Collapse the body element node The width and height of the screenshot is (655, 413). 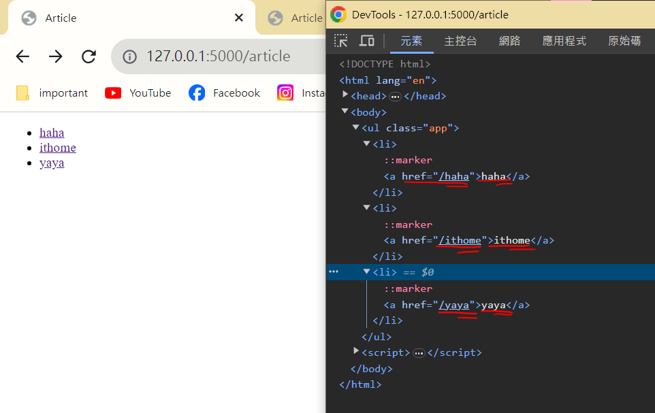345,111
